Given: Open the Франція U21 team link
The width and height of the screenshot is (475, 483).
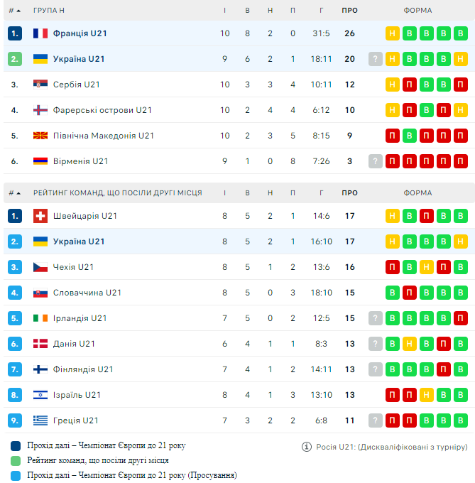Looking at the screenshot, I should pyautogui.click(x=79, y=33).
